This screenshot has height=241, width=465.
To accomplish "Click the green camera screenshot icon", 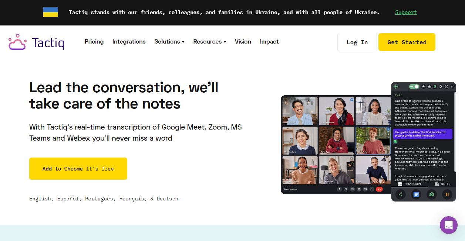I will click(431, 194).
